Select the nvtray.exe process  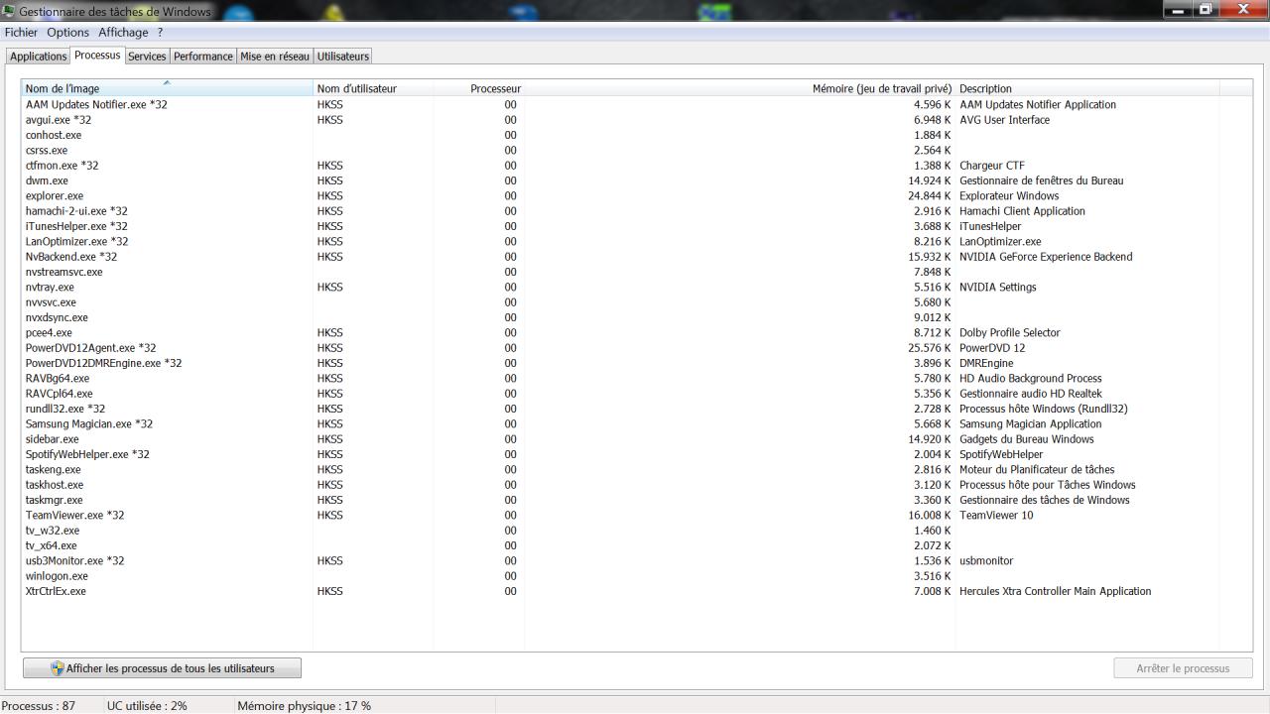coord(637,287)
